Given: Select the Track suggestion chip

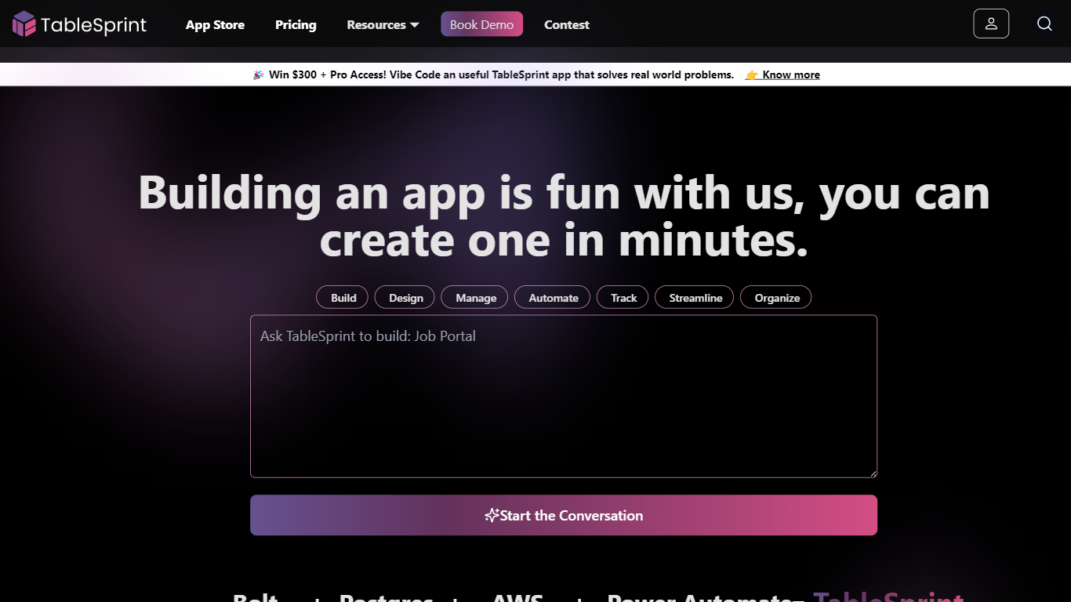Looking at the screenshot, I should [623, 298].
